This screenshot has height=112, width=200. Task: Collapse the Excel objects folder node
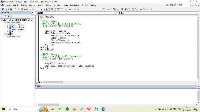pos(5,22)
